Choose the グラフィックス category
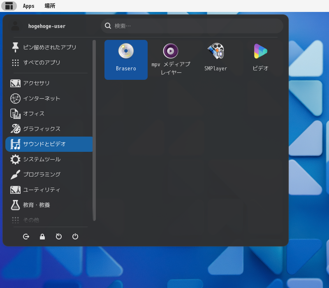This screenshot has height=288, width=329. [49, 129]
